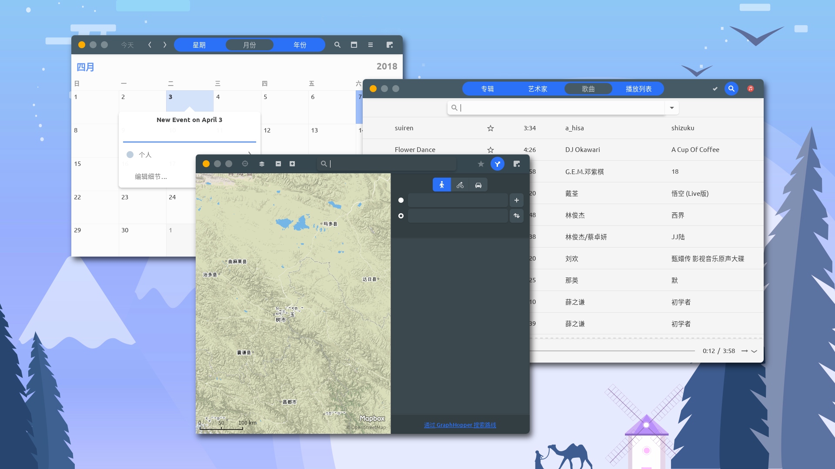
Task: Switch Calendar to 月份 view
Action: point(250,45)
